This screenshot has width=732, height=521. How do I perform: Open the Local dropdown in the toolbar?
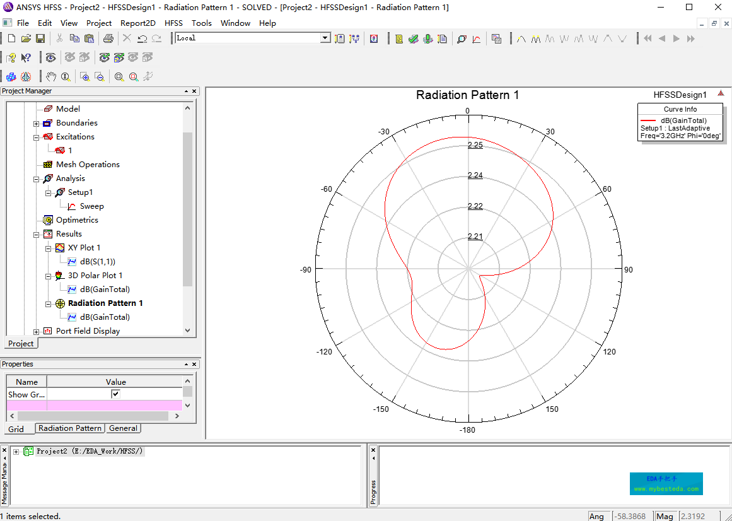[x=325, y=38]
